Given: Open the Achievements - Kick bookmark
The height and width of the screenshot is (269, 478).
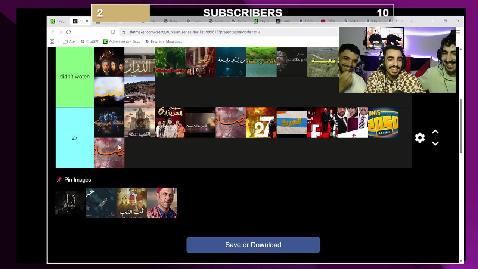Looking at the screenshot, I should click(x=121, y=41).
